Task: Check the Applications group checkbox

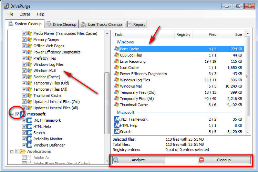Action: tap(18, 151)
